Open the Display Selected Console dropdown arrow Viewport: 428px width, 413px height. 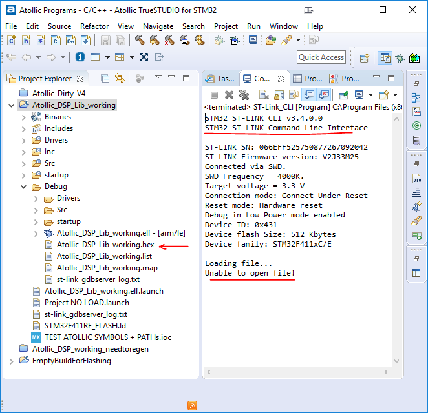click(370, 95)
